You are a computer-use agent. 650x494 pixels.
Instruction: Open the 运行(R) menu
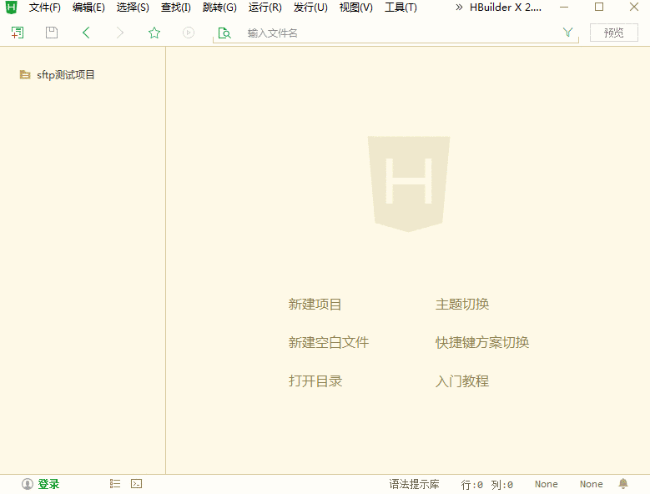[265, 8]
